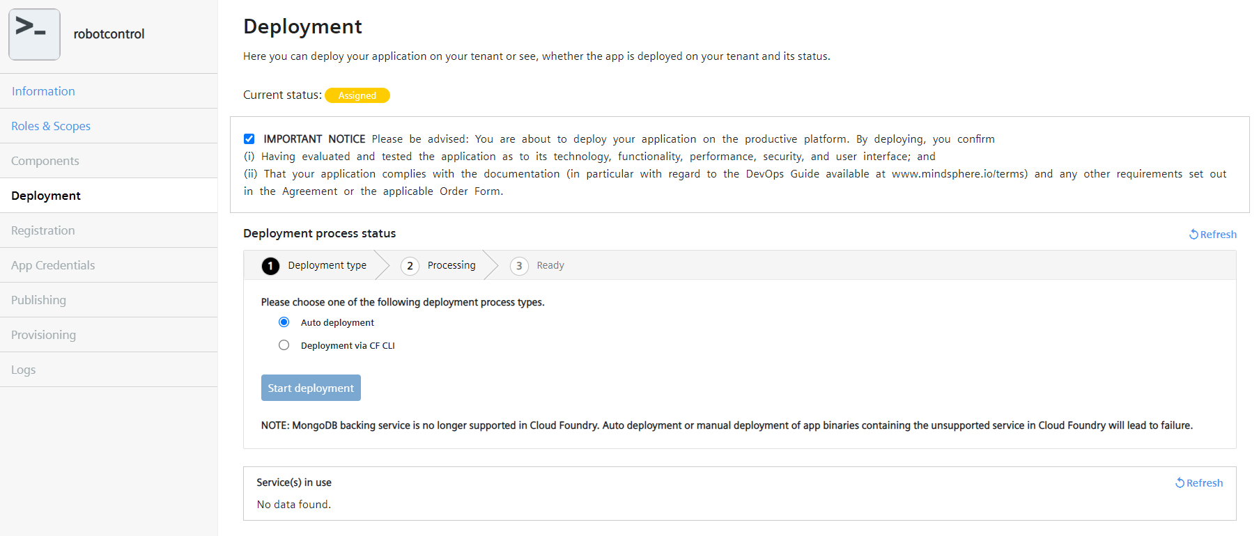The image size is (1259, 536).
Task: Click the 'Service(s) in use' label
Action: (294, 482)
